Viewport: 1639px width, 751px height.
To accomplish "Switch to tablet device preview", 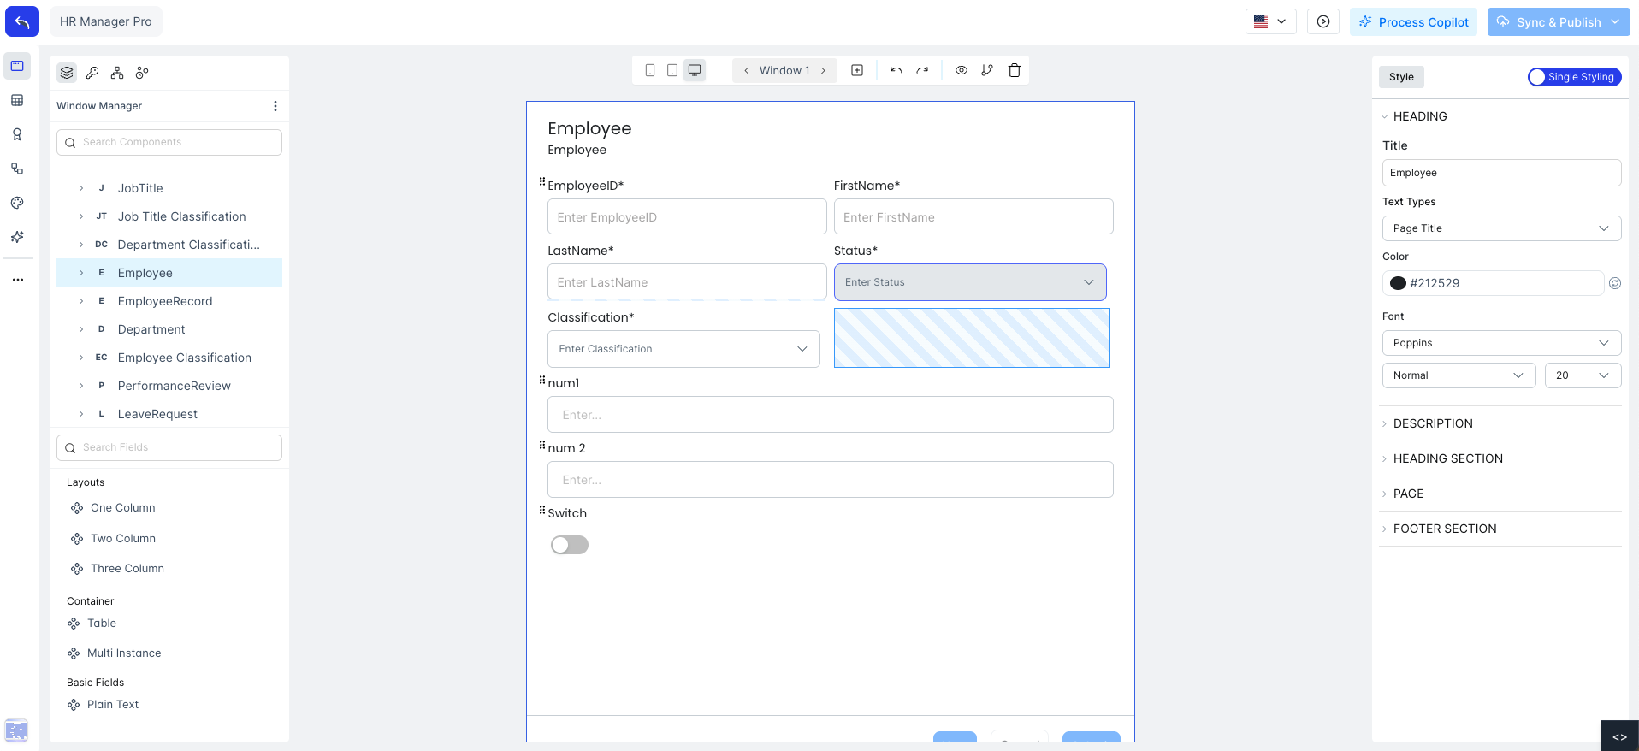I will [x=672, y=70].
